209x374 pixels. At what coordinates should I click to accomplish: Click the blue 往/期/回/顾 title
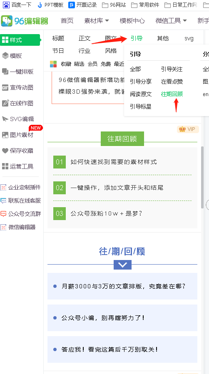pos(122,251)
